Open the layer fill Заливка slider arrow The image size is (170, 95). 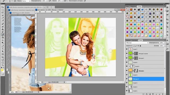click(164, 46)
